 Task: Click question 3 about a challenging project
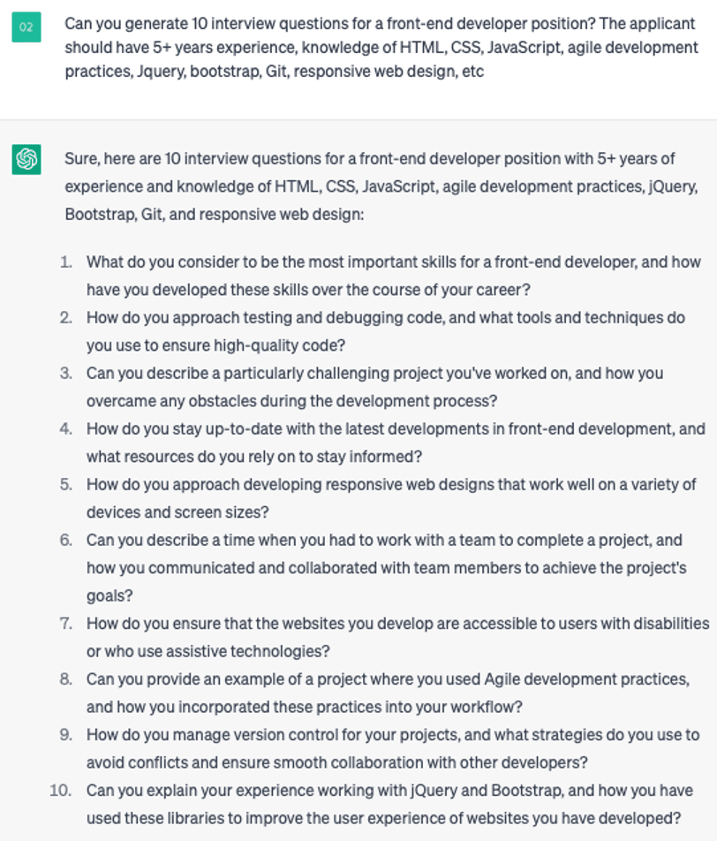(374, 387)
